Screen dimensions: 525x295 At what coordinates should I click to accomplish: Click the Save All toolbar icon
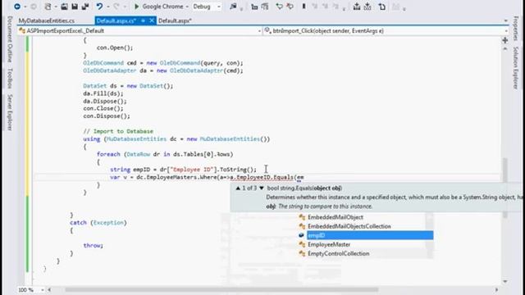tap(85, 7)
